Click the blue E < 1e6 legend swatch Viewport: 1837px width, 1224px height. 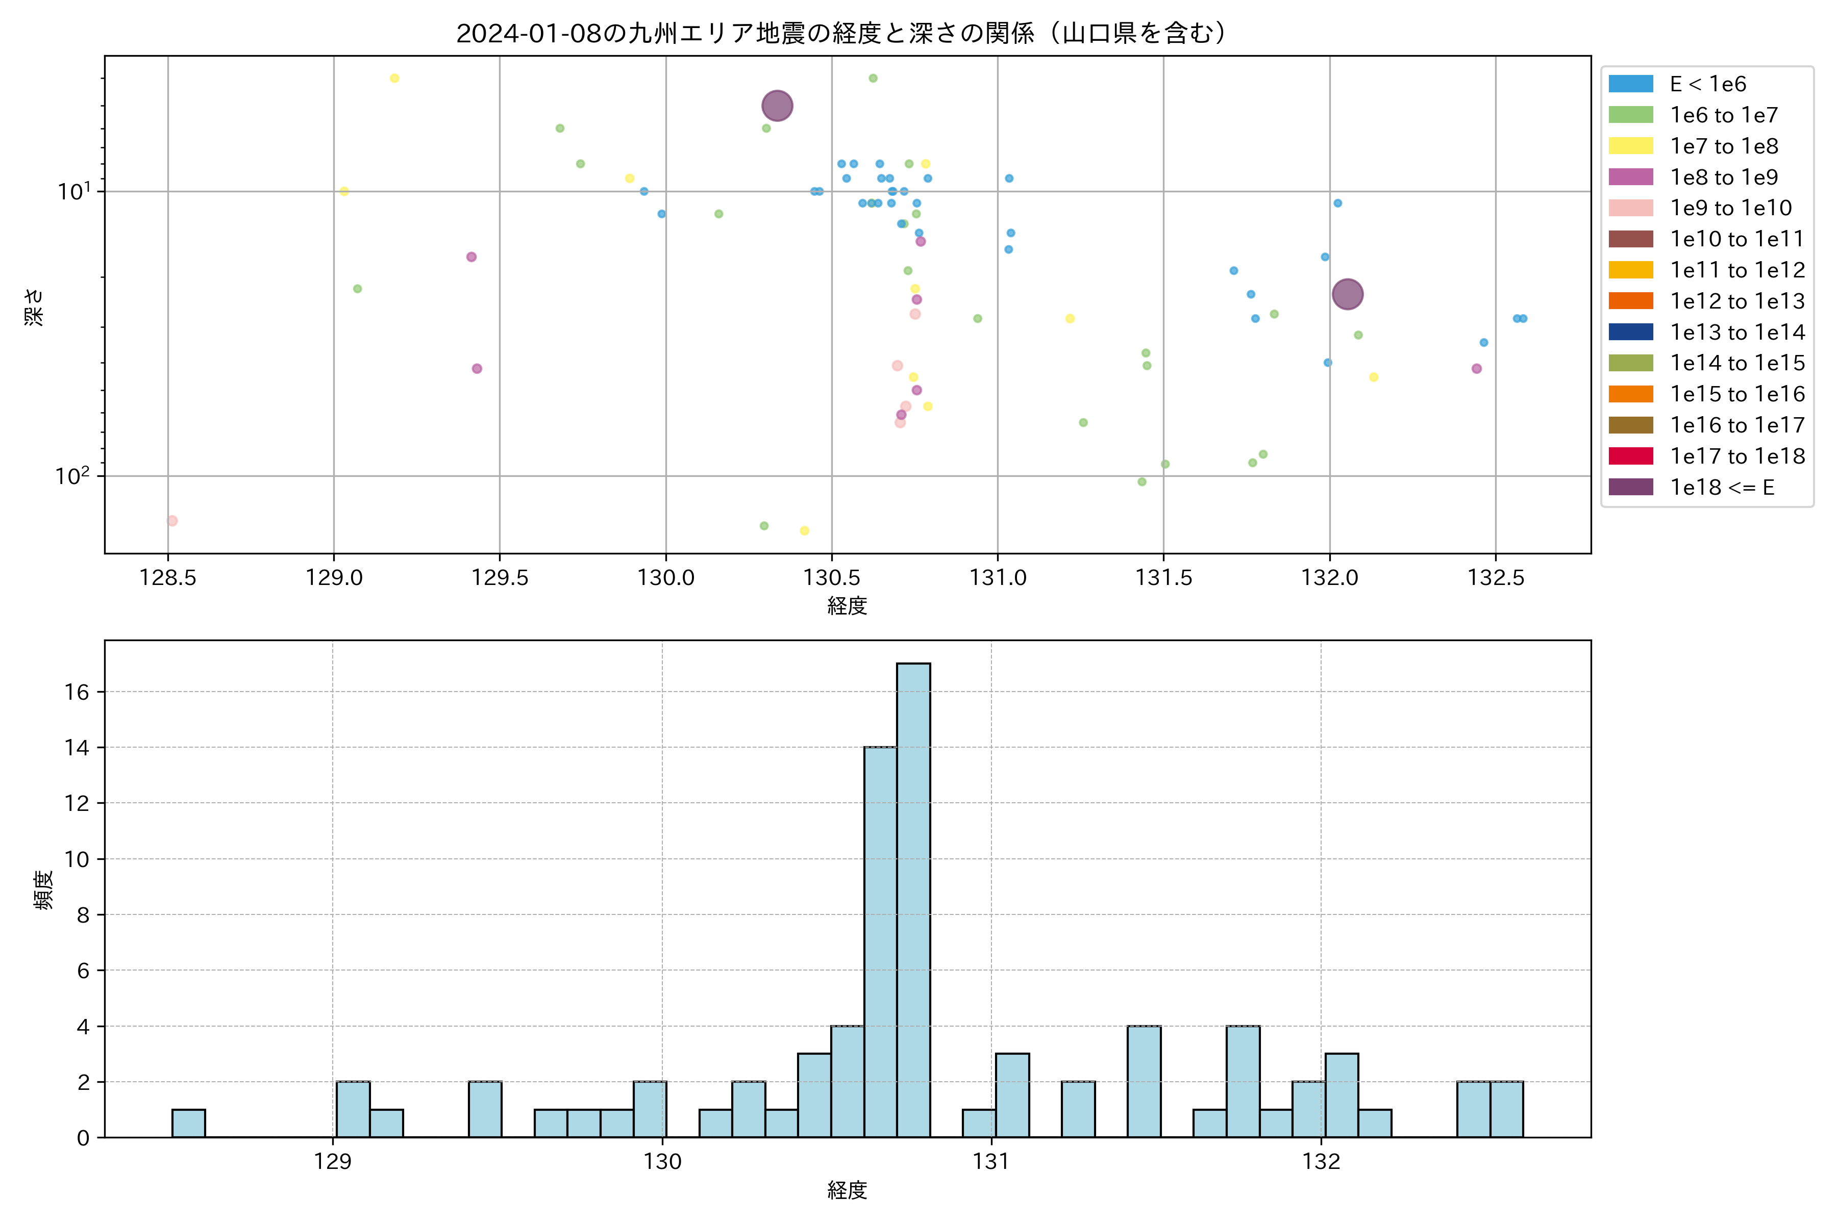[1631, 84]
